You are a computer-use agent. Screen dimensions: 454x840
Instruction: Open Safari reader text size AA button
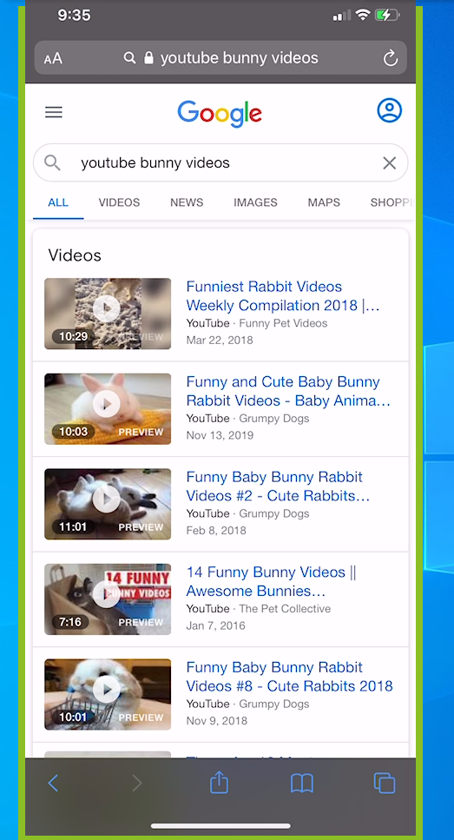point(53,58)
